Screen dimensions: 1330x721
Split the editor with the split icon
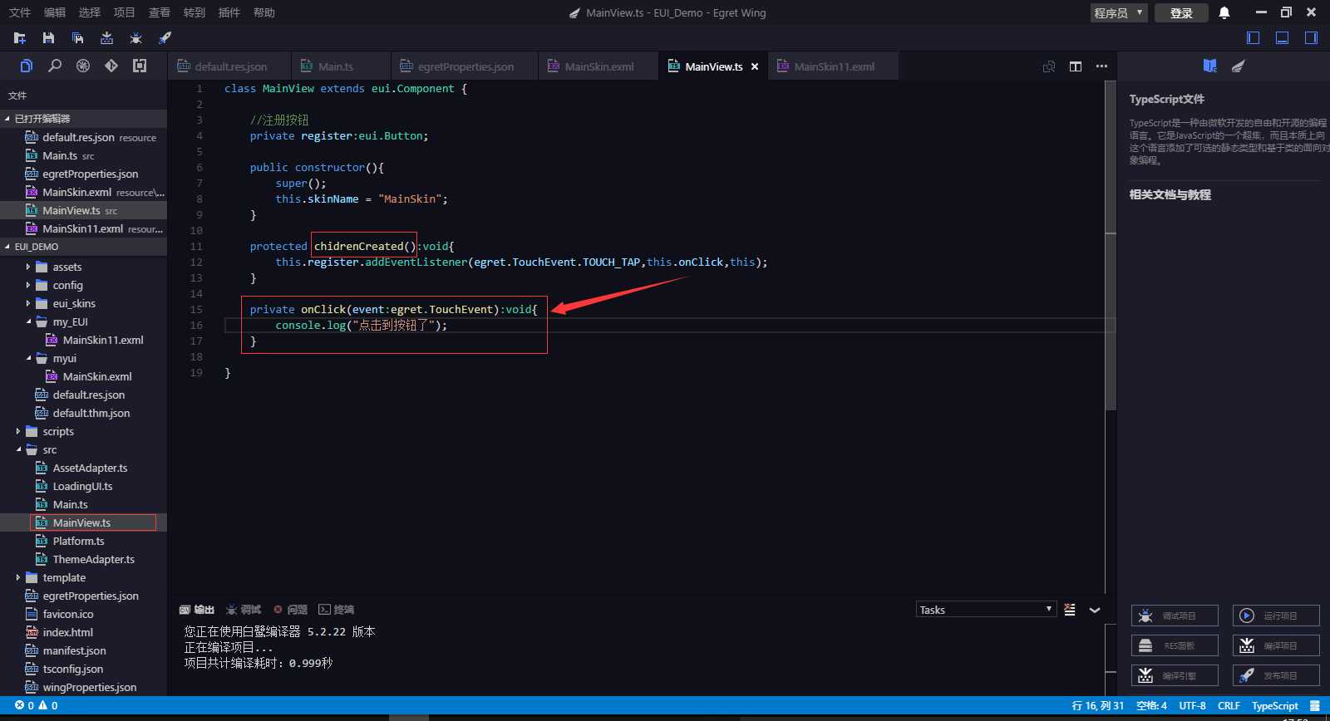pos(1076,66)
